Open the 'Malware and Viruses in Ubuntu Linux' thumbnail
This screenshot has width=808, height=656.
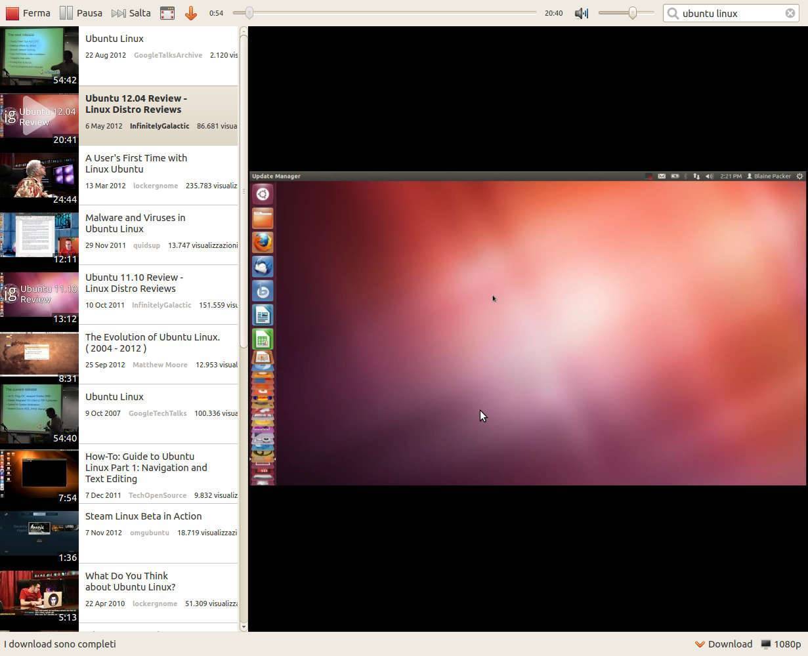pyautogui.click(x=39, y=236)
